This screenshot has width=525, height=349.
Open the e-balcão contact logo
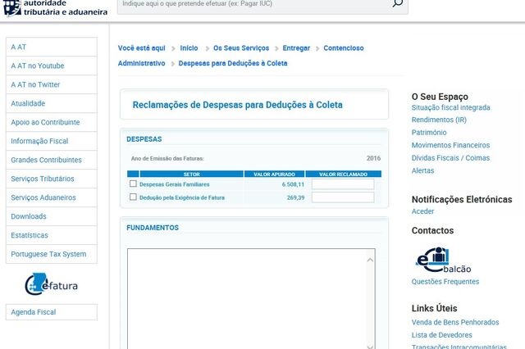tap(443, 260)
